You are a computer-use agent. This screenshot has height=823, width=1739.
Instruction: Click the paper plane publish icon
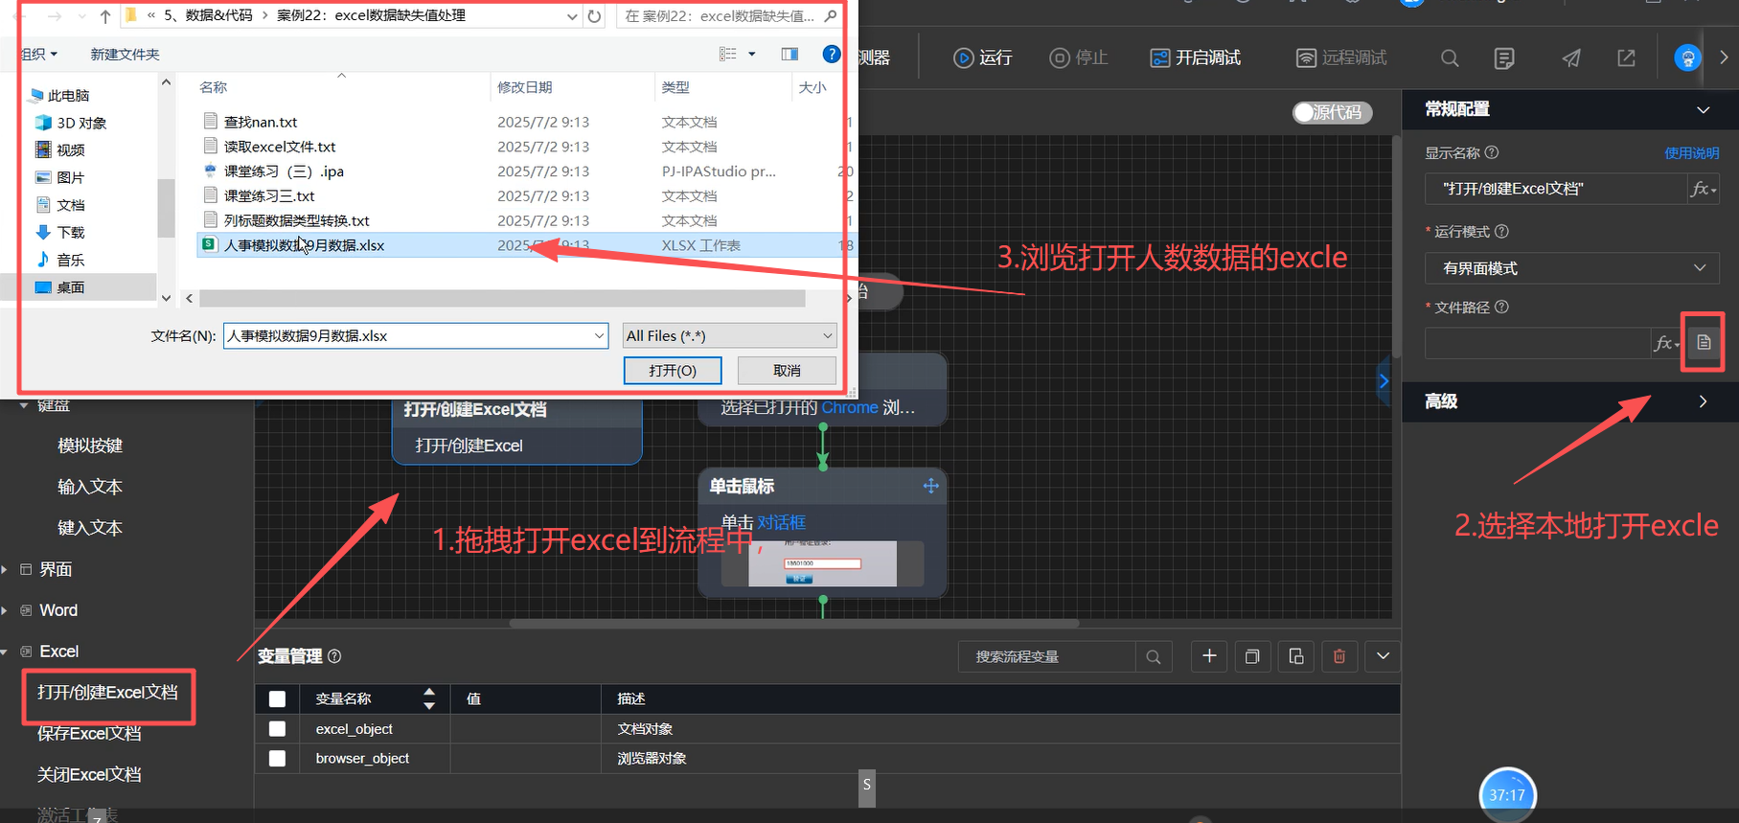click(x=1571, y=58)
